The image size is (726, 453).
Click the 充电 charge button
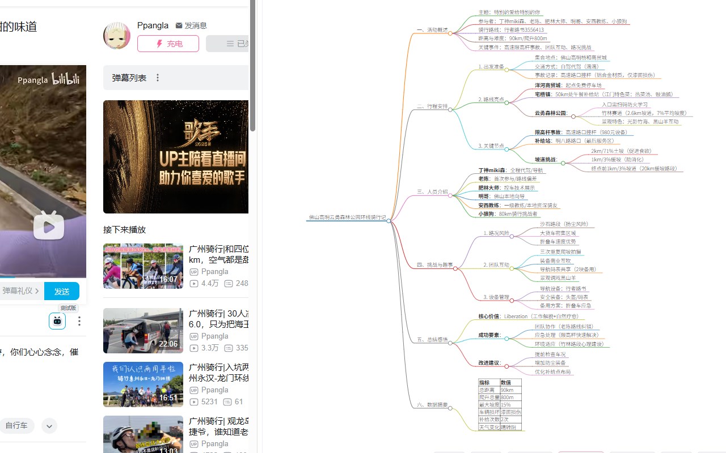tap(168, 44)
